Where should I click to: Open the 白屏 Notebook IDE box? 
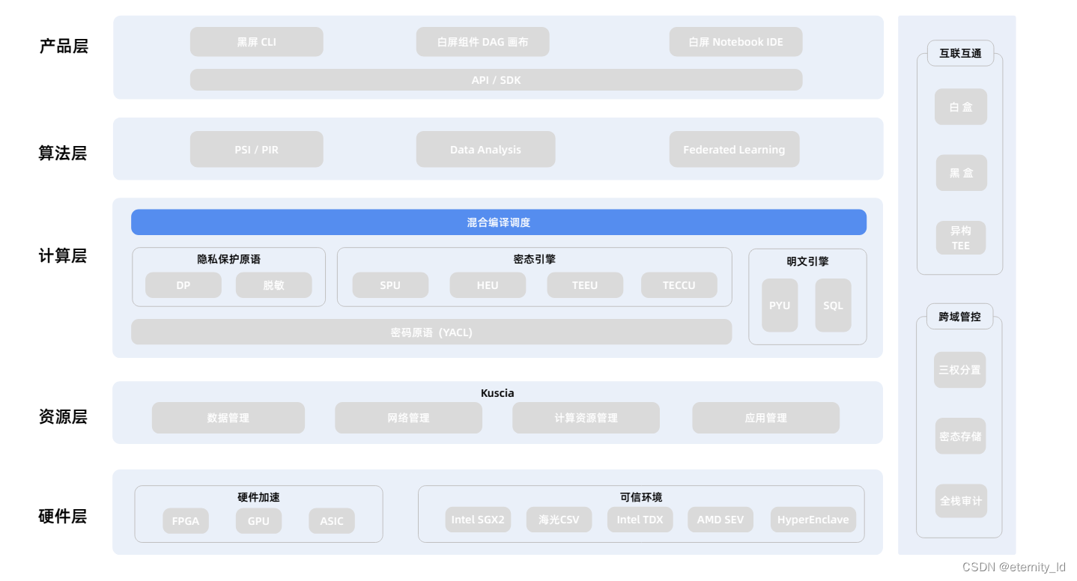click(x=735, y=42)
